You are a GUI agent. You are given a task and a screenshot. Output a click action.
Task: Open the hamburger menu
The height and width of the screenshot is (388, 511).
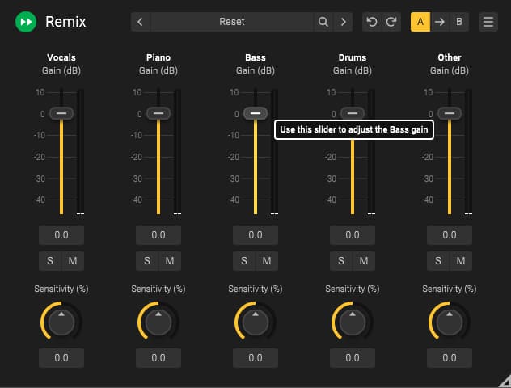488,22
